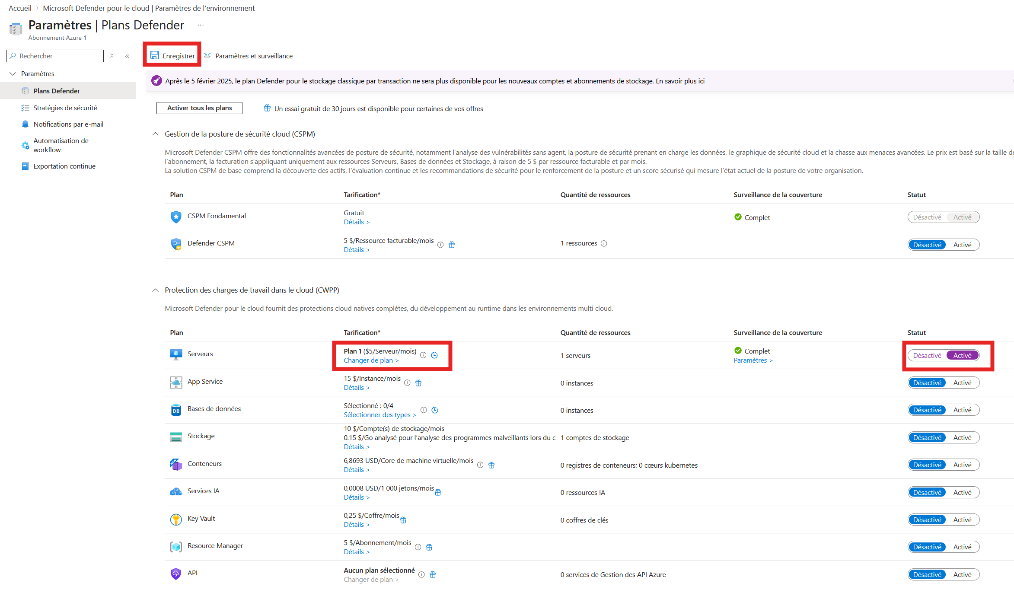This screenshot has width=1014, height=593.
Task: Set Services IA status to Activé
Action: 962,492
